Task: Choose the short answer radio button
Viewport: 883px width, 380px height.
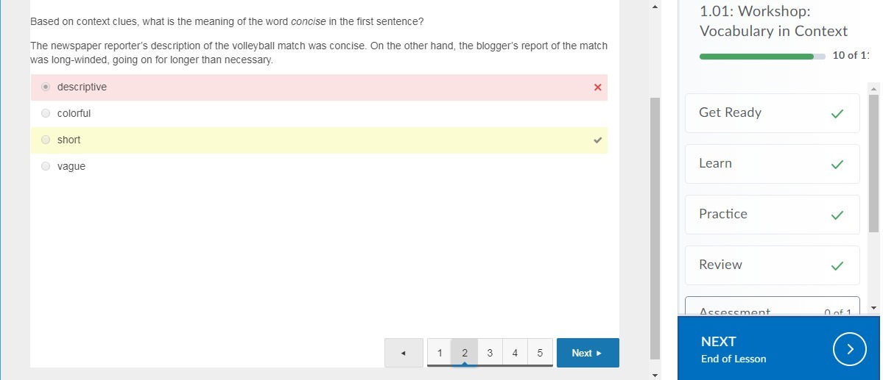Action: [x=46, y=140]
